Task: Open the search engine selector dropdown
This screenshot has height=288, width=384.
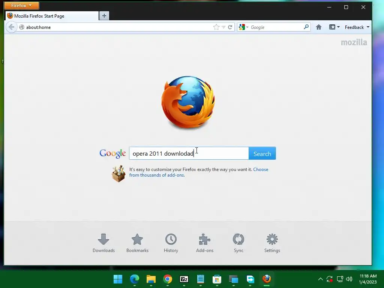Action: [x=244, y=27]
